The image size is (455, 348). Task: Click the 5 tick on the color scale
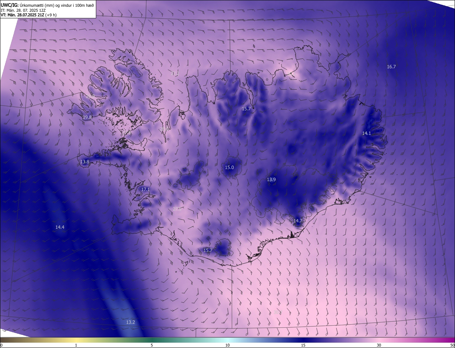(152, 345)
